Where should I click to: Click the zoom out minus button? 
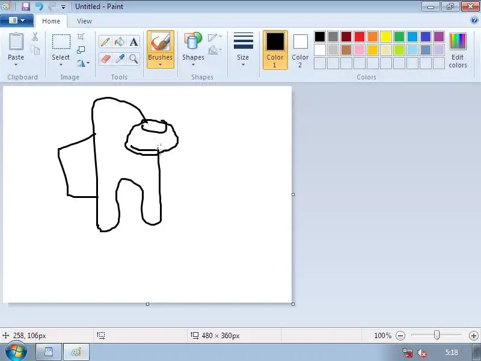tap(400, 336)
